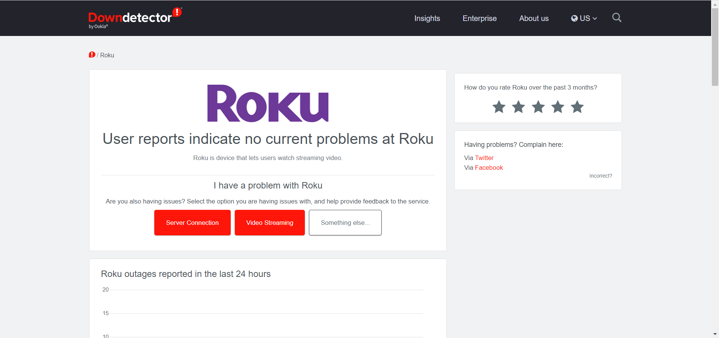Image resolution: width=719 pixels, height=338 pixels.
Task: Rate Roku five stars
Action: (x=577, y=107)
